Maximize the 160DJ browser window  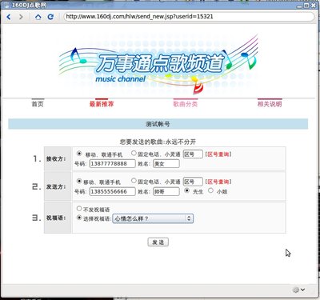pyautogui.click(x=306, y=6)
